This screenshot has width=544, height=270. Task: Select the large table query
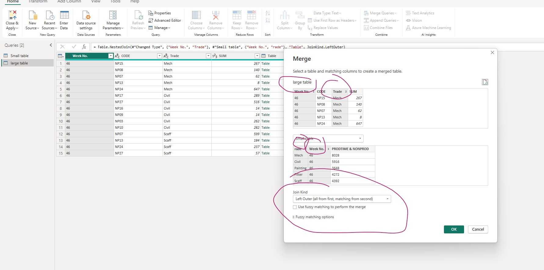[x=19, y=63]
